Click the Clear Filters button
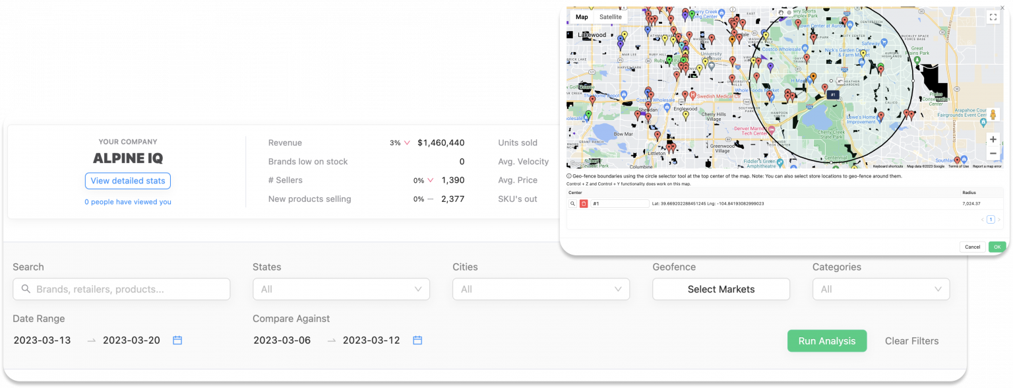This screenshot has width=1013, height=388. pyautogui.click(x=911, y=341)
